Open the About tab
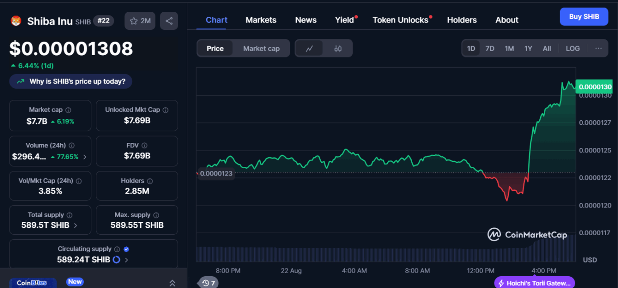The height and width of the screenshot is (288, 618). click(x=507, y=20)
